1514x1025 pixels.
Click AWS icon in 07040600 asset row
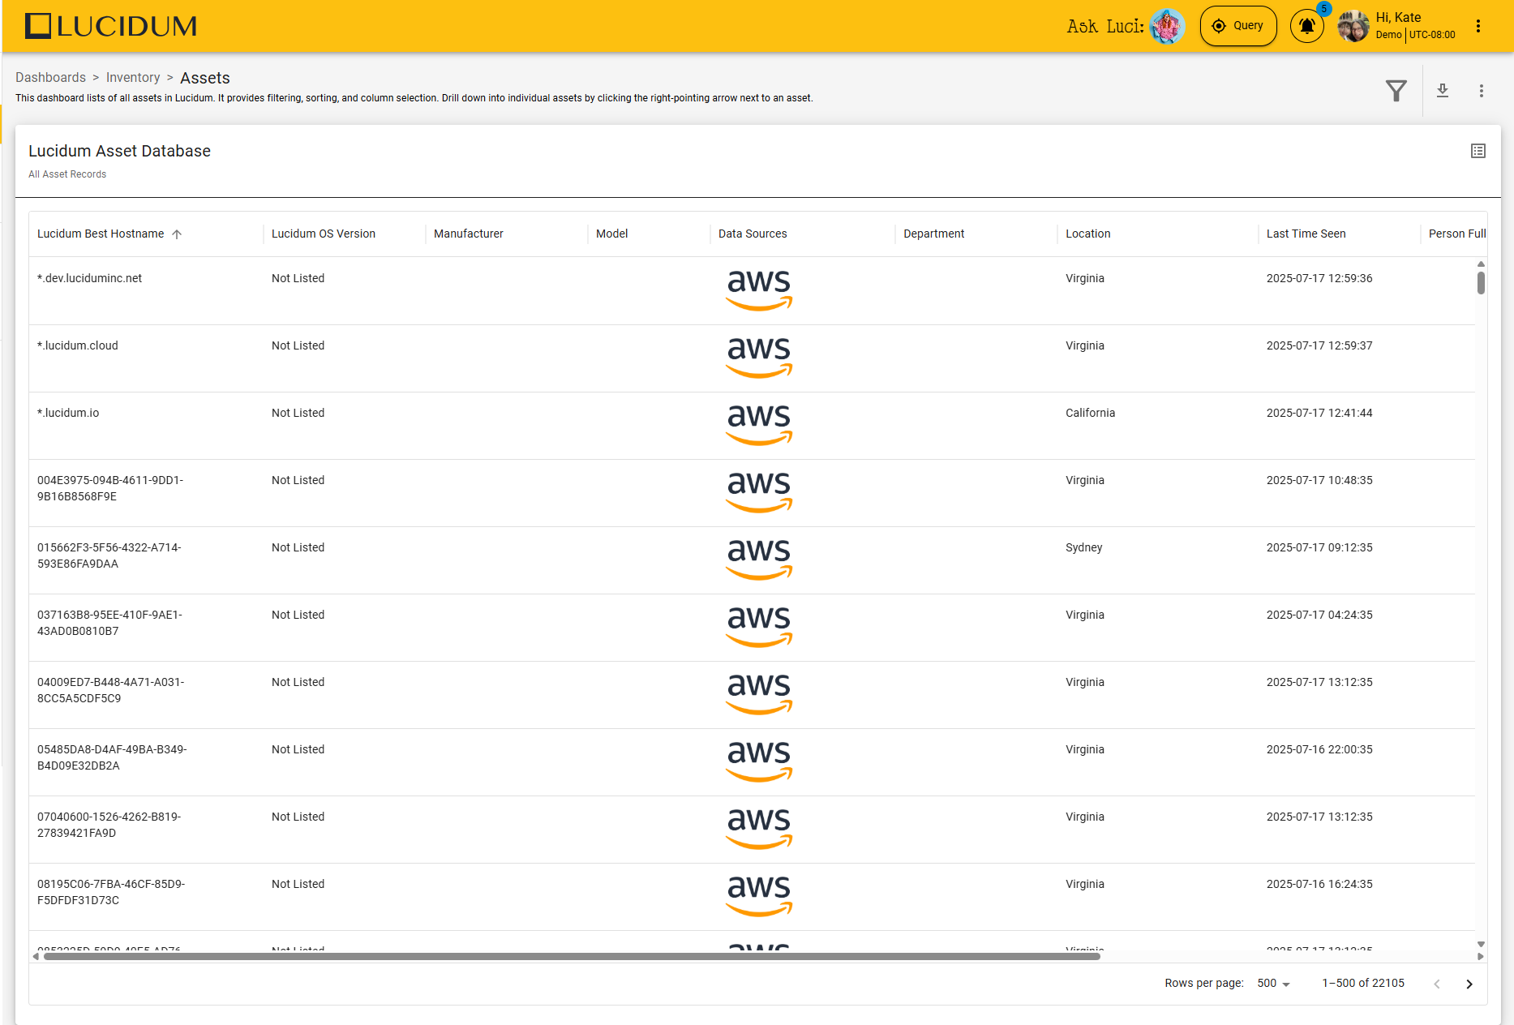tap(759, 829)
